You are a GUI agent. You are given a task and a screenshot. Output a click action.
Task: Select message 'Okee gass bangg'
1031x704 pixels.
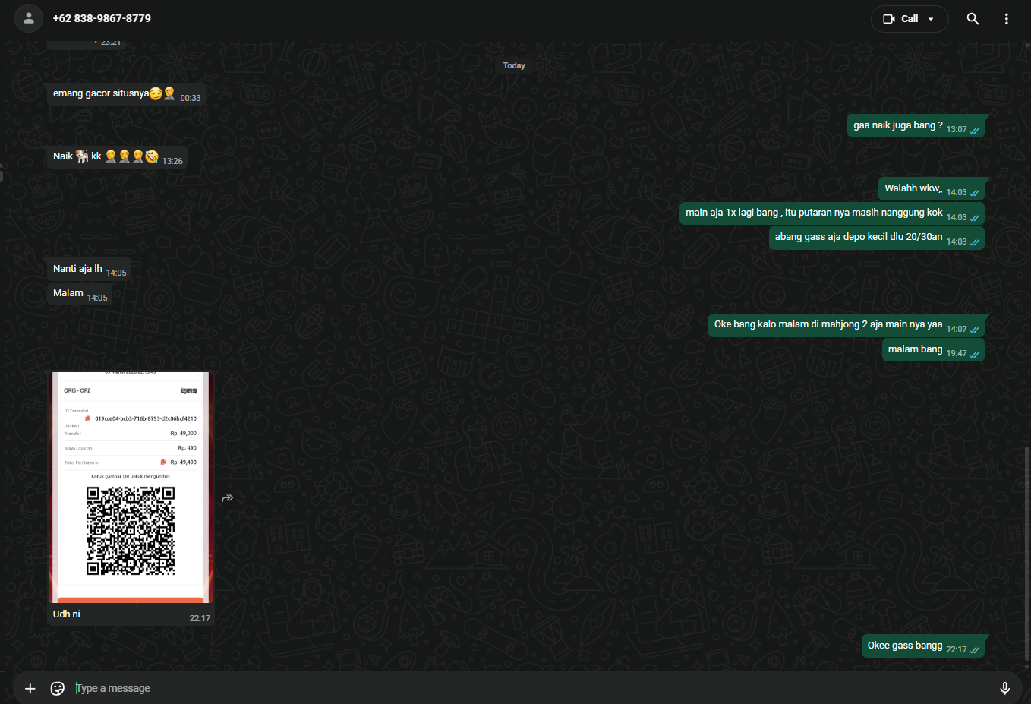923,646
